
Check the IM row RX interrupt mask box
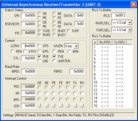click(x=82, y=93)
